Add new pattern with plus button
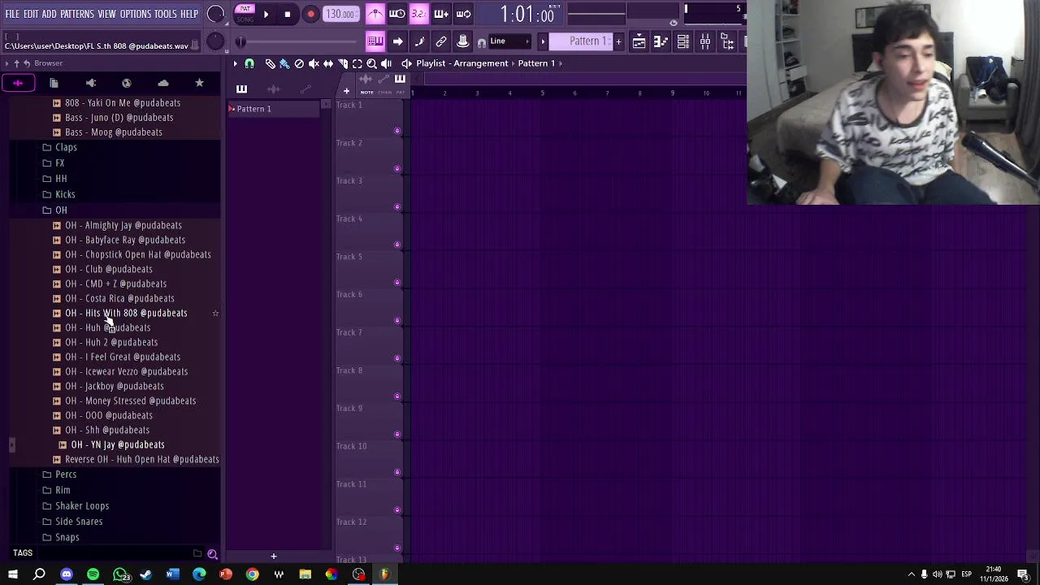Viewport: 1040px width, 585px height. [618, 41]
